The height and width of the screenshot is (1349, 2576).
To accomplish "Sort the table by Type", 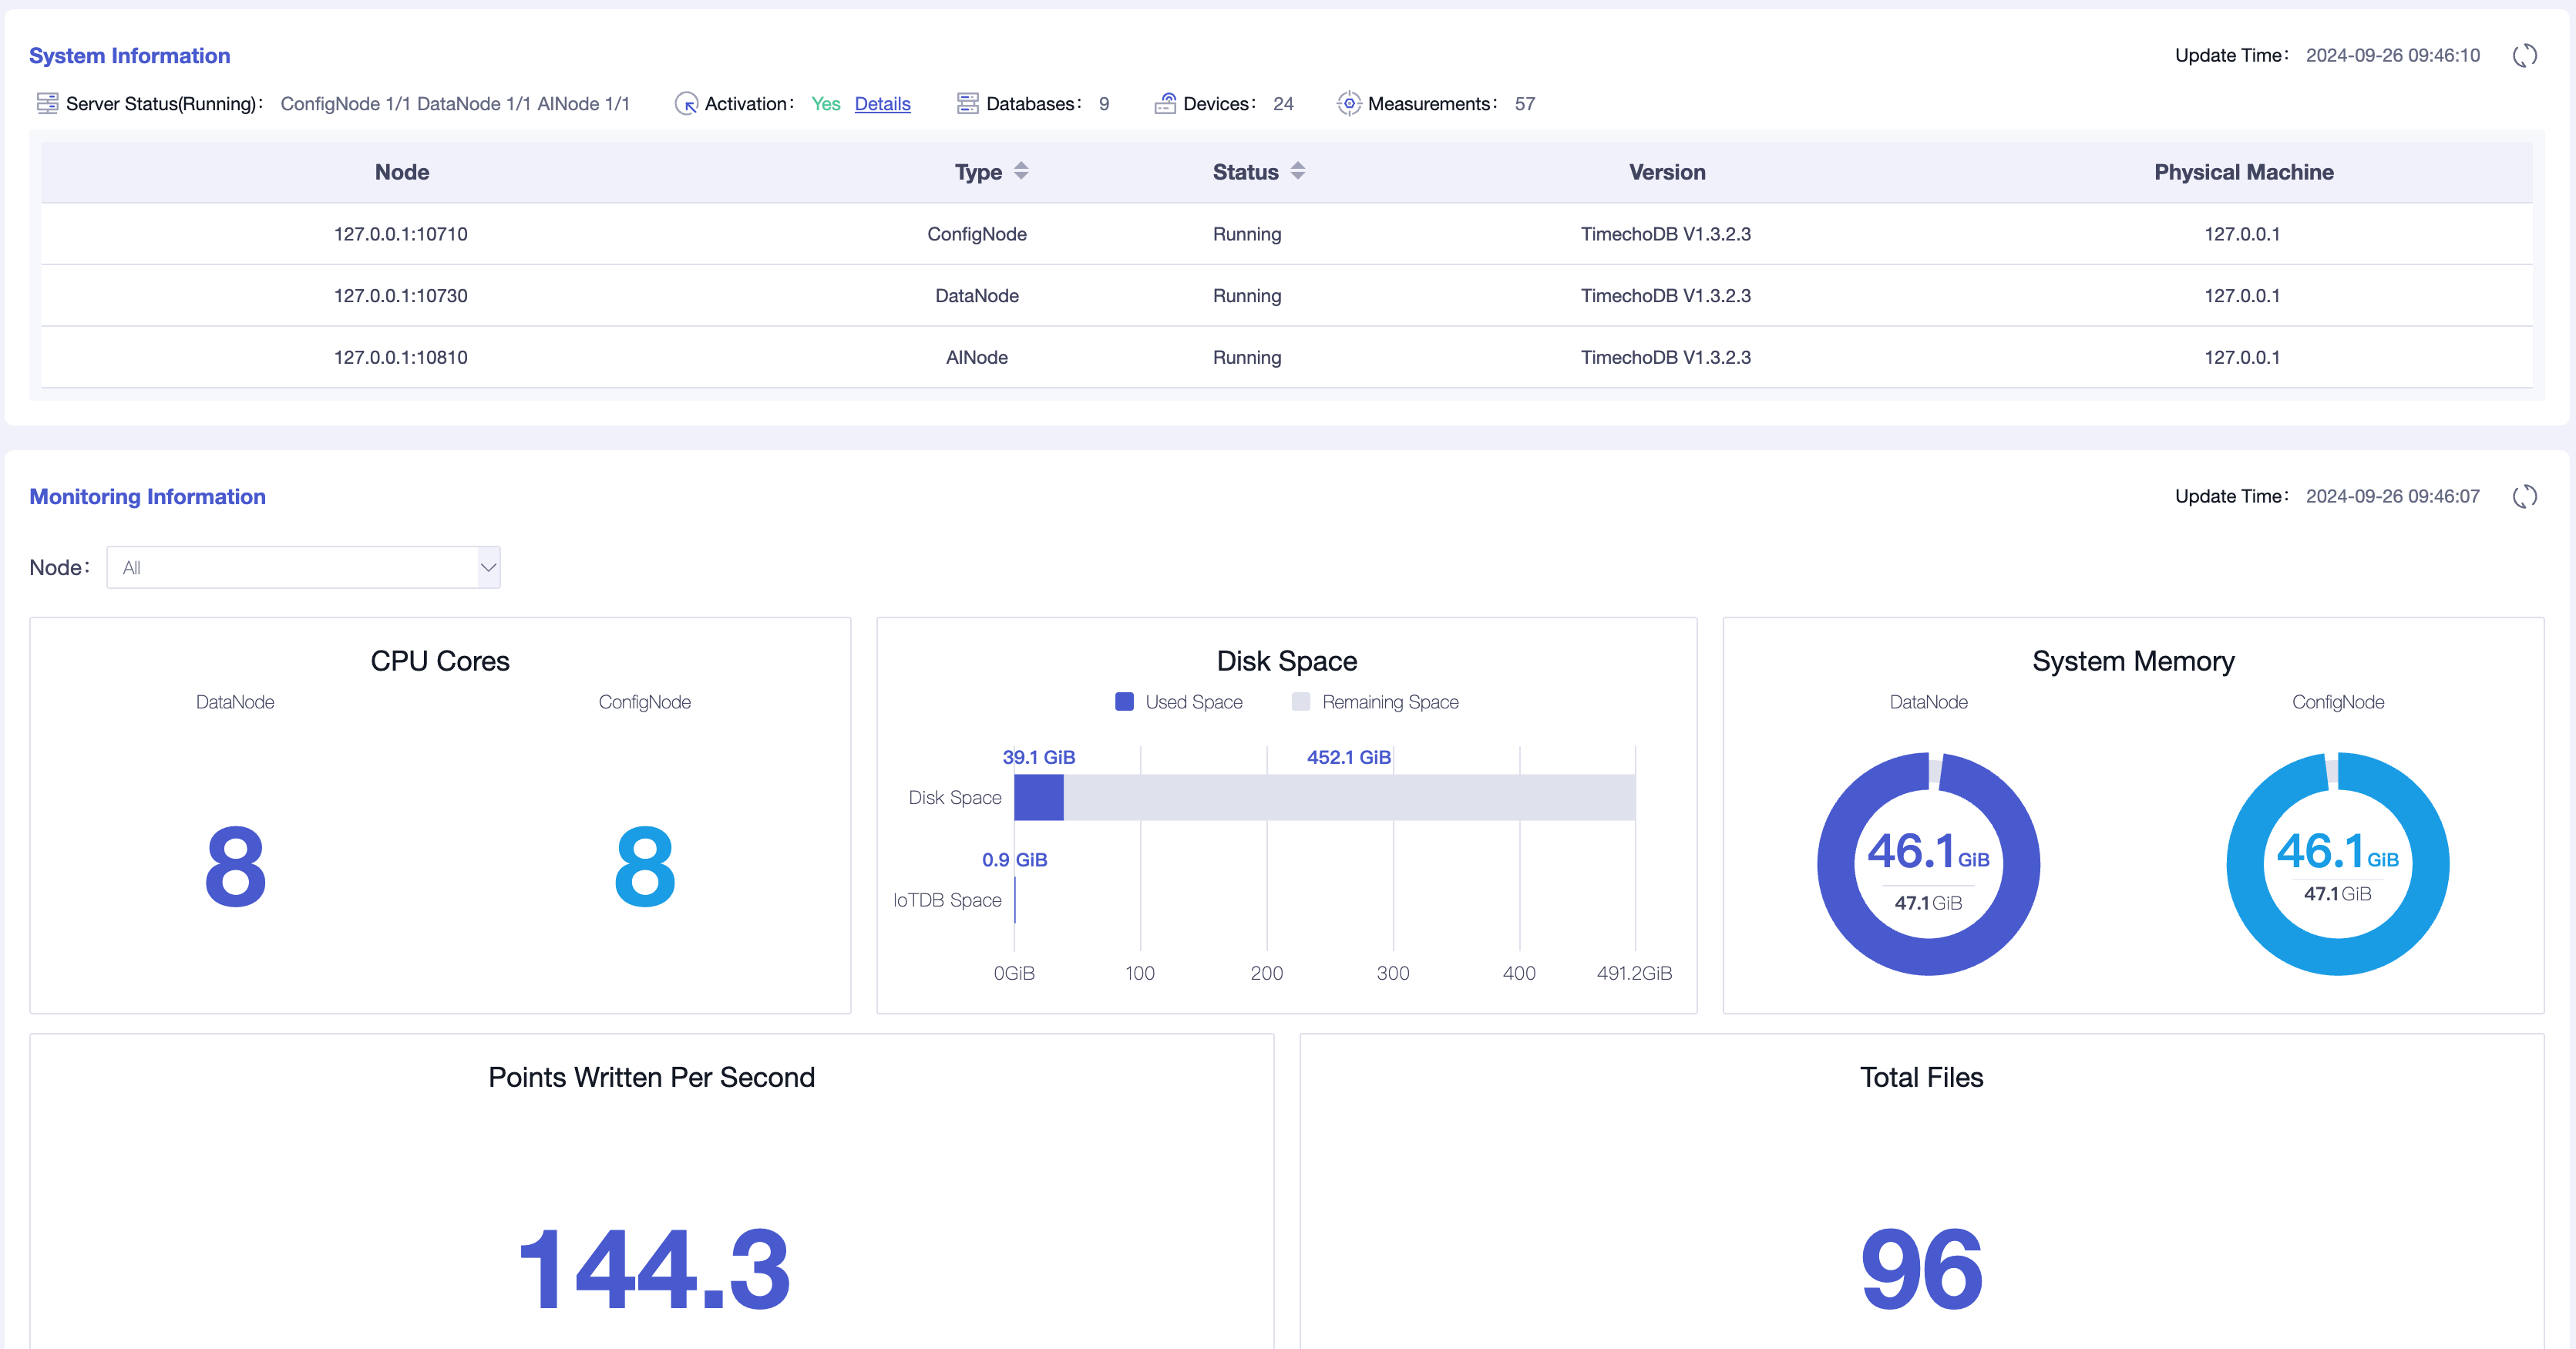I will pos(1021,172).
